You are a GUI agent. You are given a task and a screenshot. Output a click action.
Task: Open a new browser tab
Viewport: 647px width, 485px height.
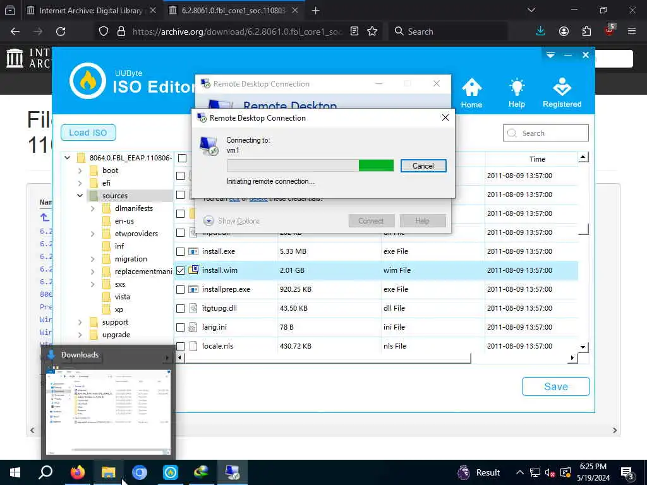pos(316,11)
